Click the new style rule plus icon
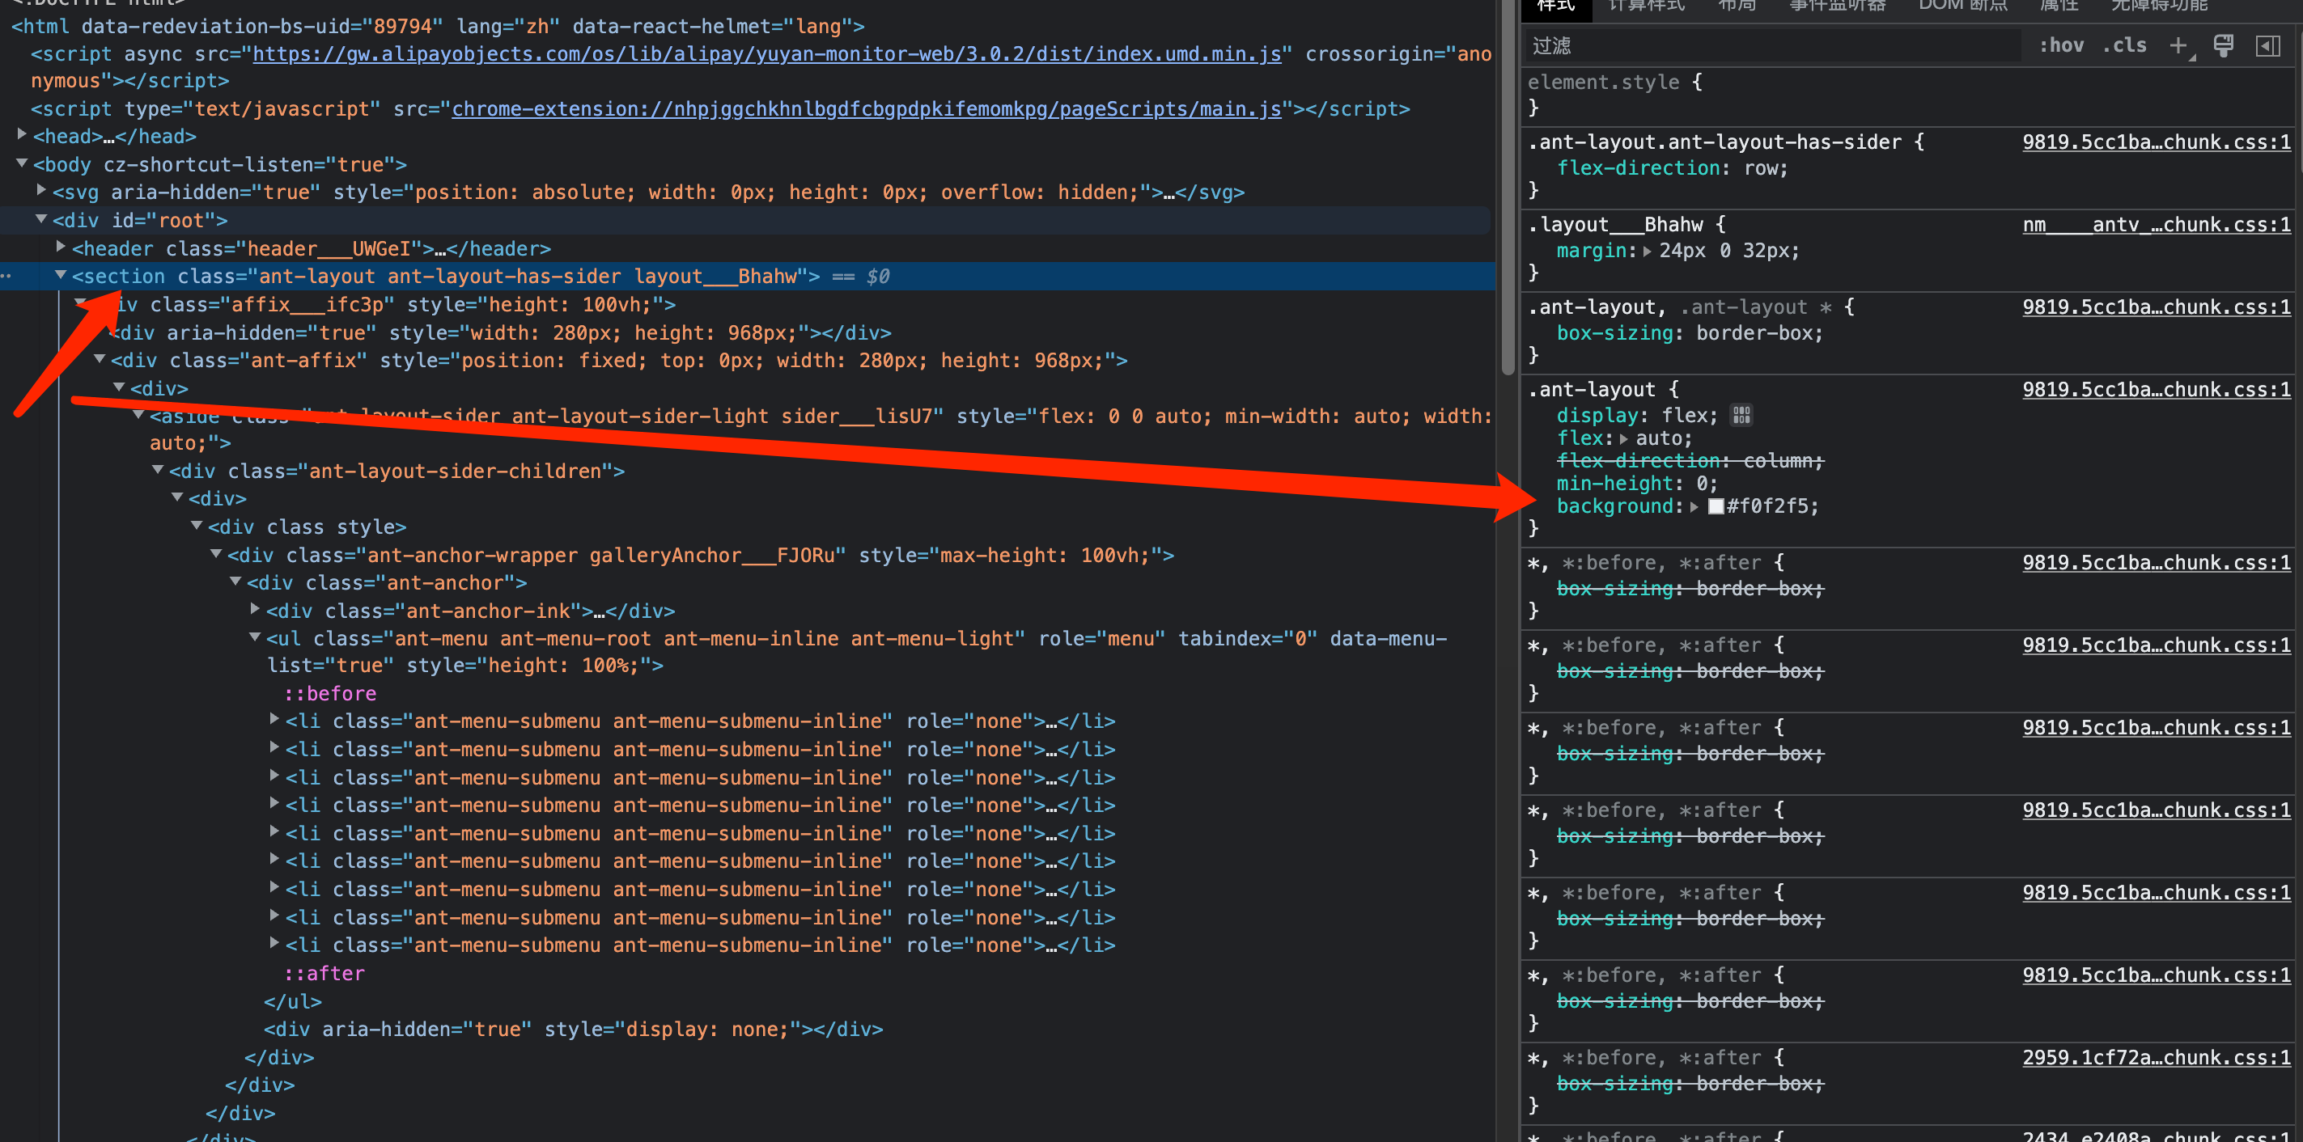The image size is (2303, 1142). (x=2180, y=45)
